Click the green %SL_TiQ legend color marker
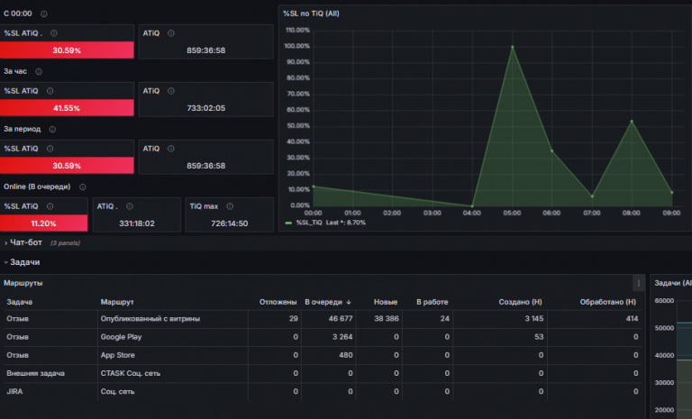Screen dimensions: 692x419 [288, 223]
